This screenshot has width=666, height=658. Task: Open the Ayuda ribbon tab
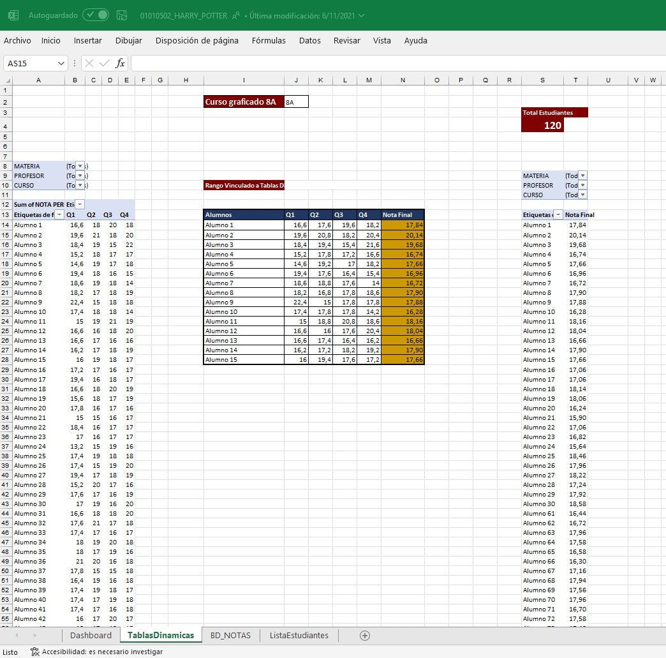pos(416,40)
